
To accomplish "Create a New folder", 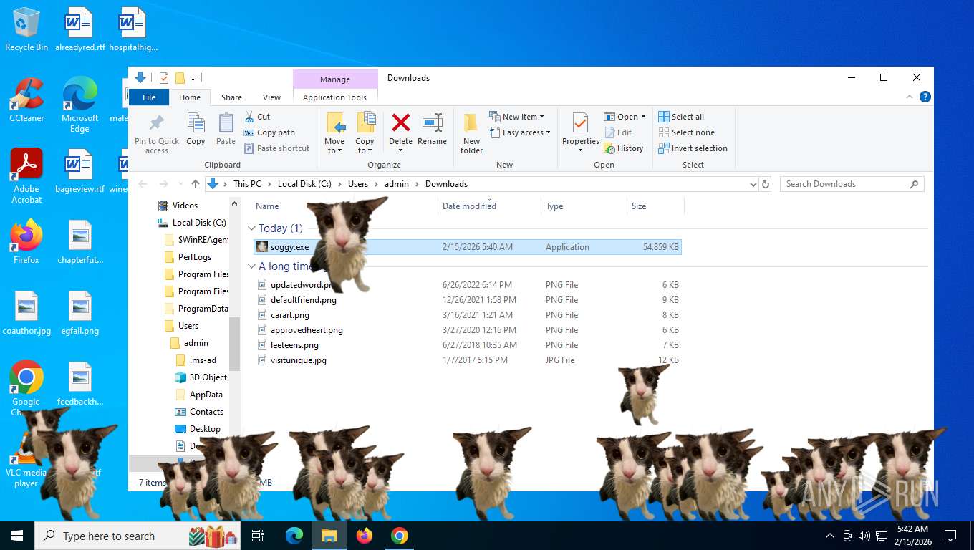I will 471,133.
